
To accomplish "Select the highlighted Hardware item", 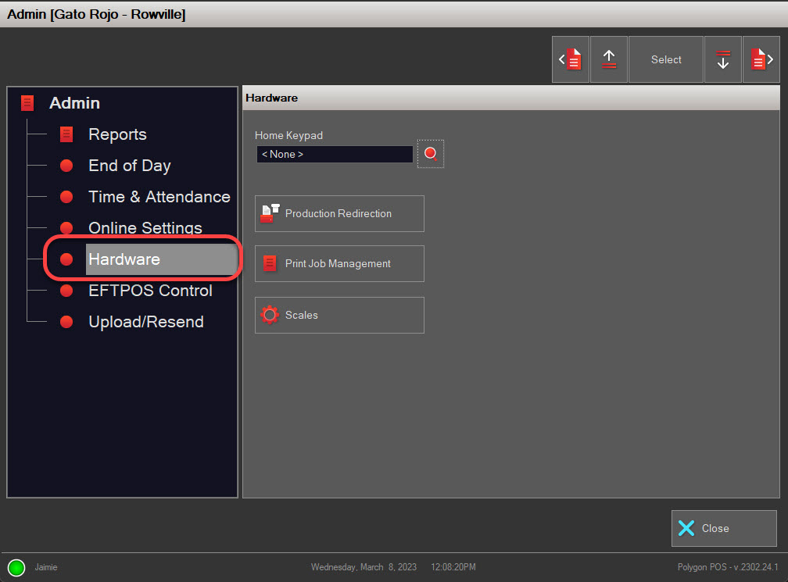I will [124, 259].
